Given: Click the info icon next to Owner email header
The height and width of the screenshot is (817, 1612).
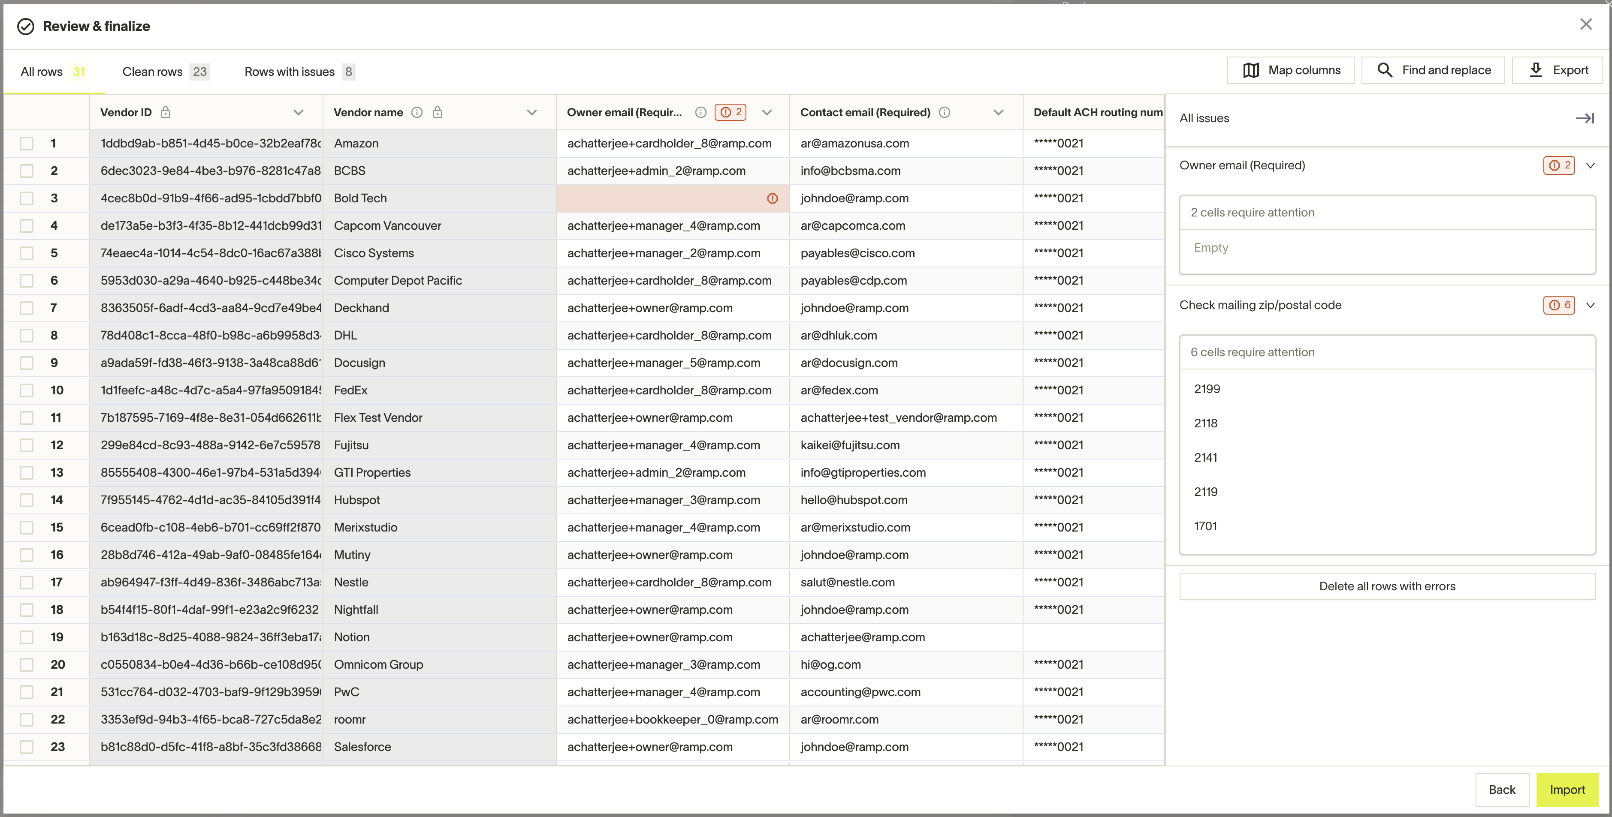Looking at the screenshot, I should (x=701, y=112).
